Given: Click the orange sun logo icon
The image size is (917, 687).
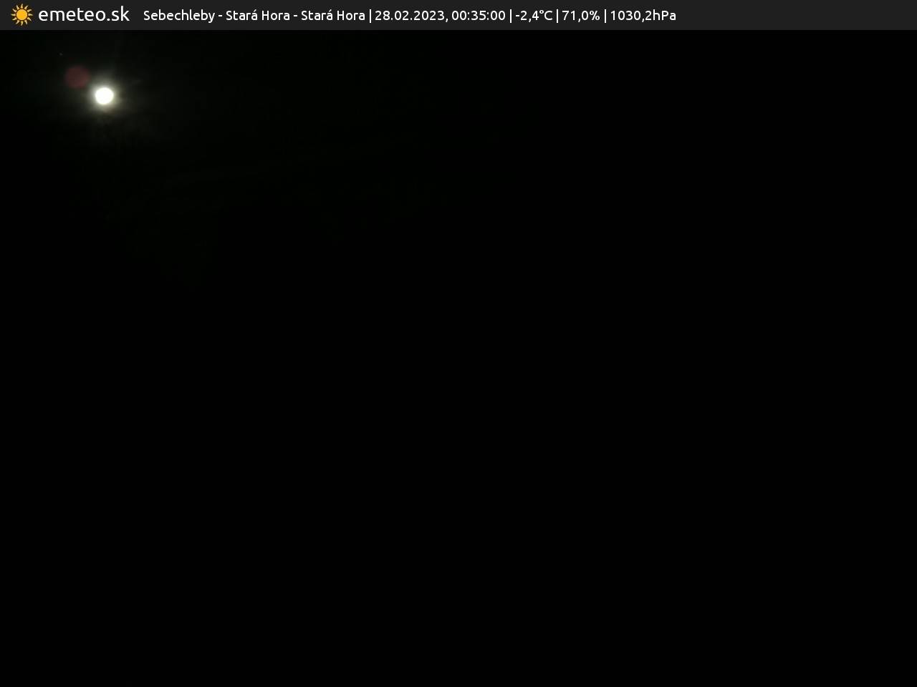Looking at the screenshot, I should 21,15.
